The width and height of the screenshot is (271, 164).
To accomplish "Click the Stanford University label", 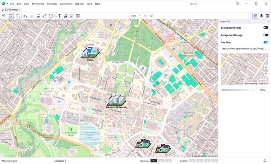I will point(117,107).
